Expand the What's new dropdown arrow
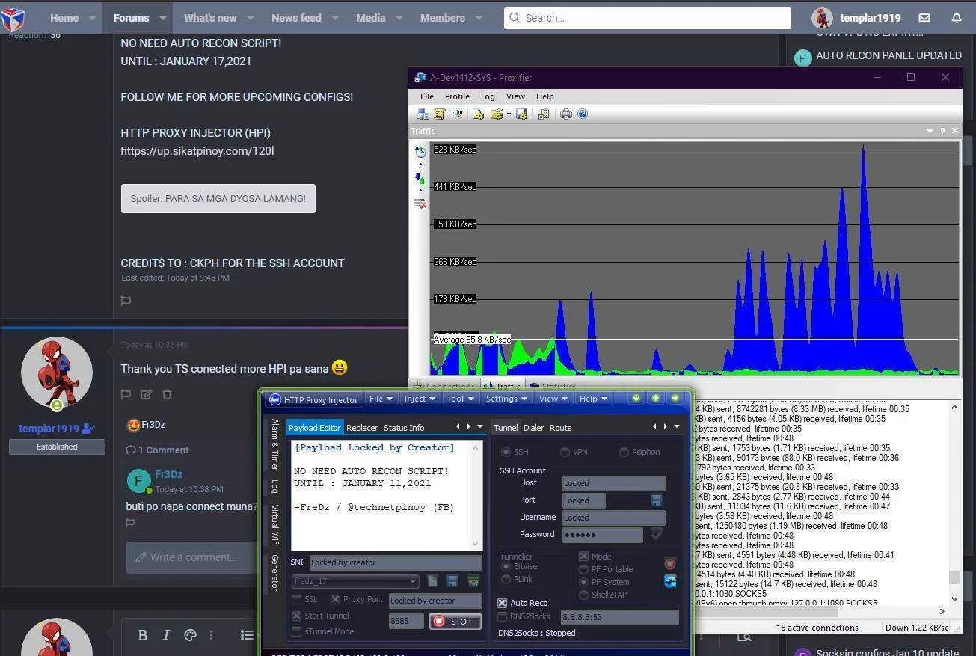 250,18
